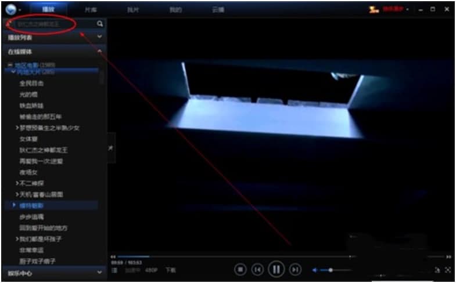Screen dimensions: 456x283
Task: Expand the 娱乐中心 section
Action: pos(99,271)
